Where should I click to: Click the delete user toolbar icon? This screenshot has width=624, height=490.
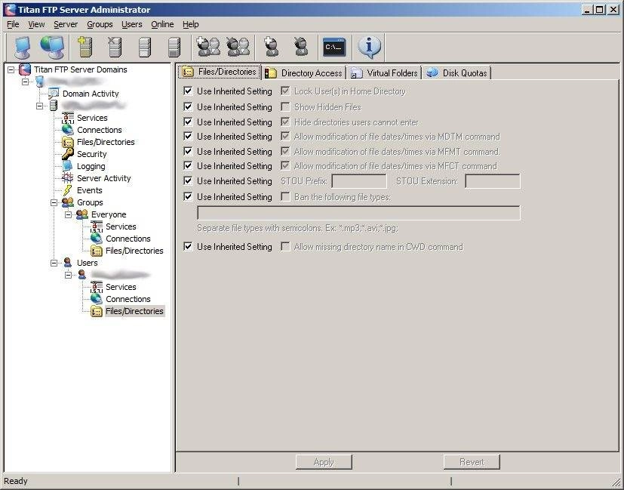click(x=301, y=47)
